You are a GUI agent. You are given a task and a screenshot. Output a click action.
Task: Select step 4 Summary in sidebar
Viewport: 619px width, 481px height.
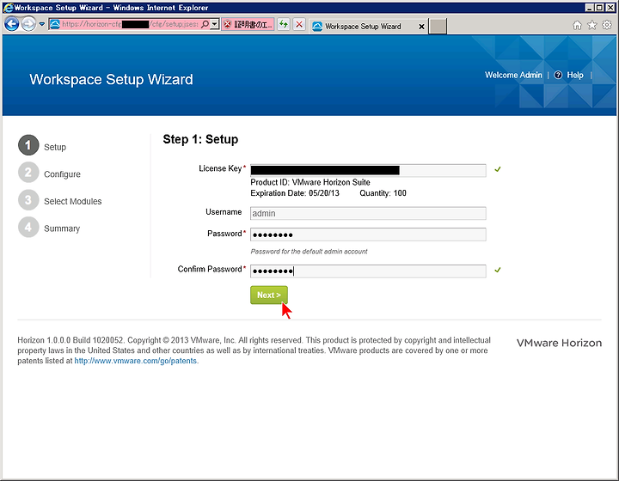(x=49, y=228)
